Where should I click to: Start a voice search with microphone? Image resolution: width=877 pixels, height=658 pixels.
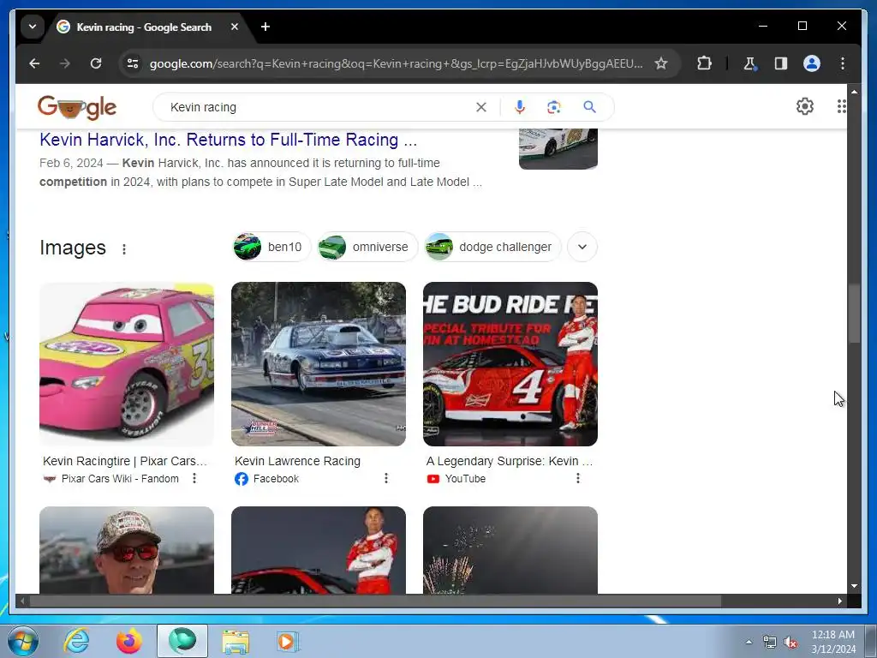pos(520,107)
